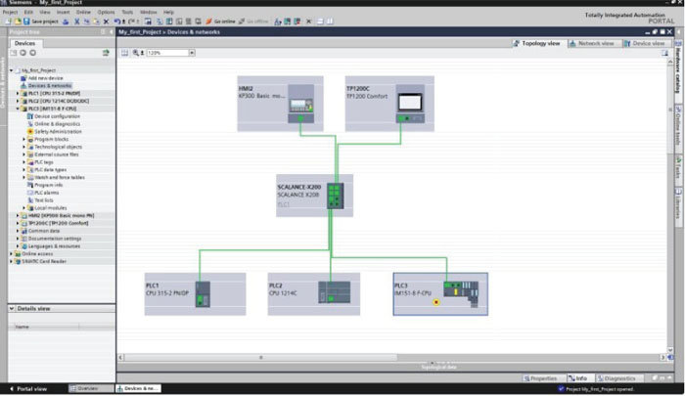This screenshot has width=685, height=396.
Task: Click the yellow safety symbol on PLC3
Action: pyautogui.click(x=436, y=302)
